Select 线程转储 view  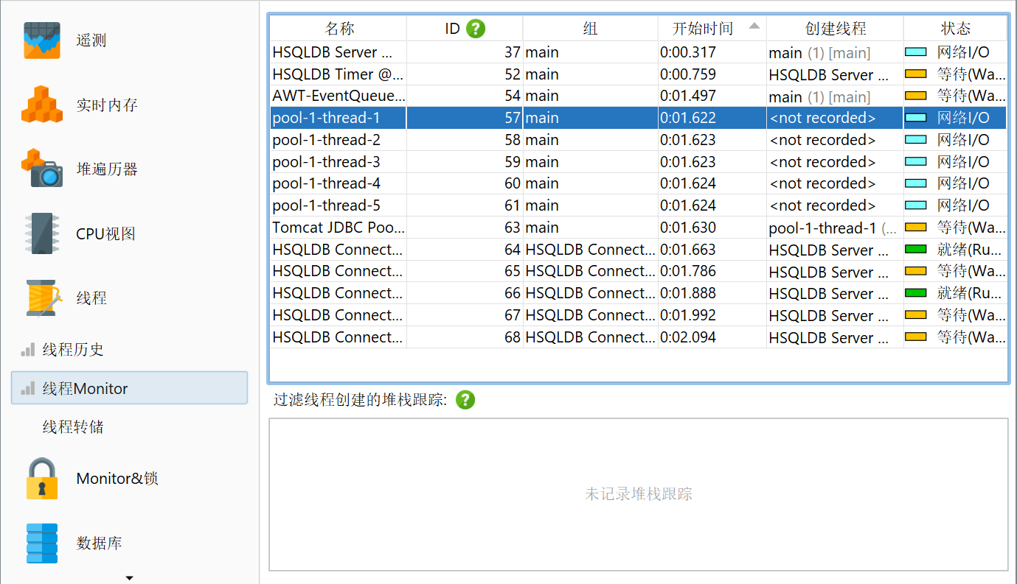[73, 427]
